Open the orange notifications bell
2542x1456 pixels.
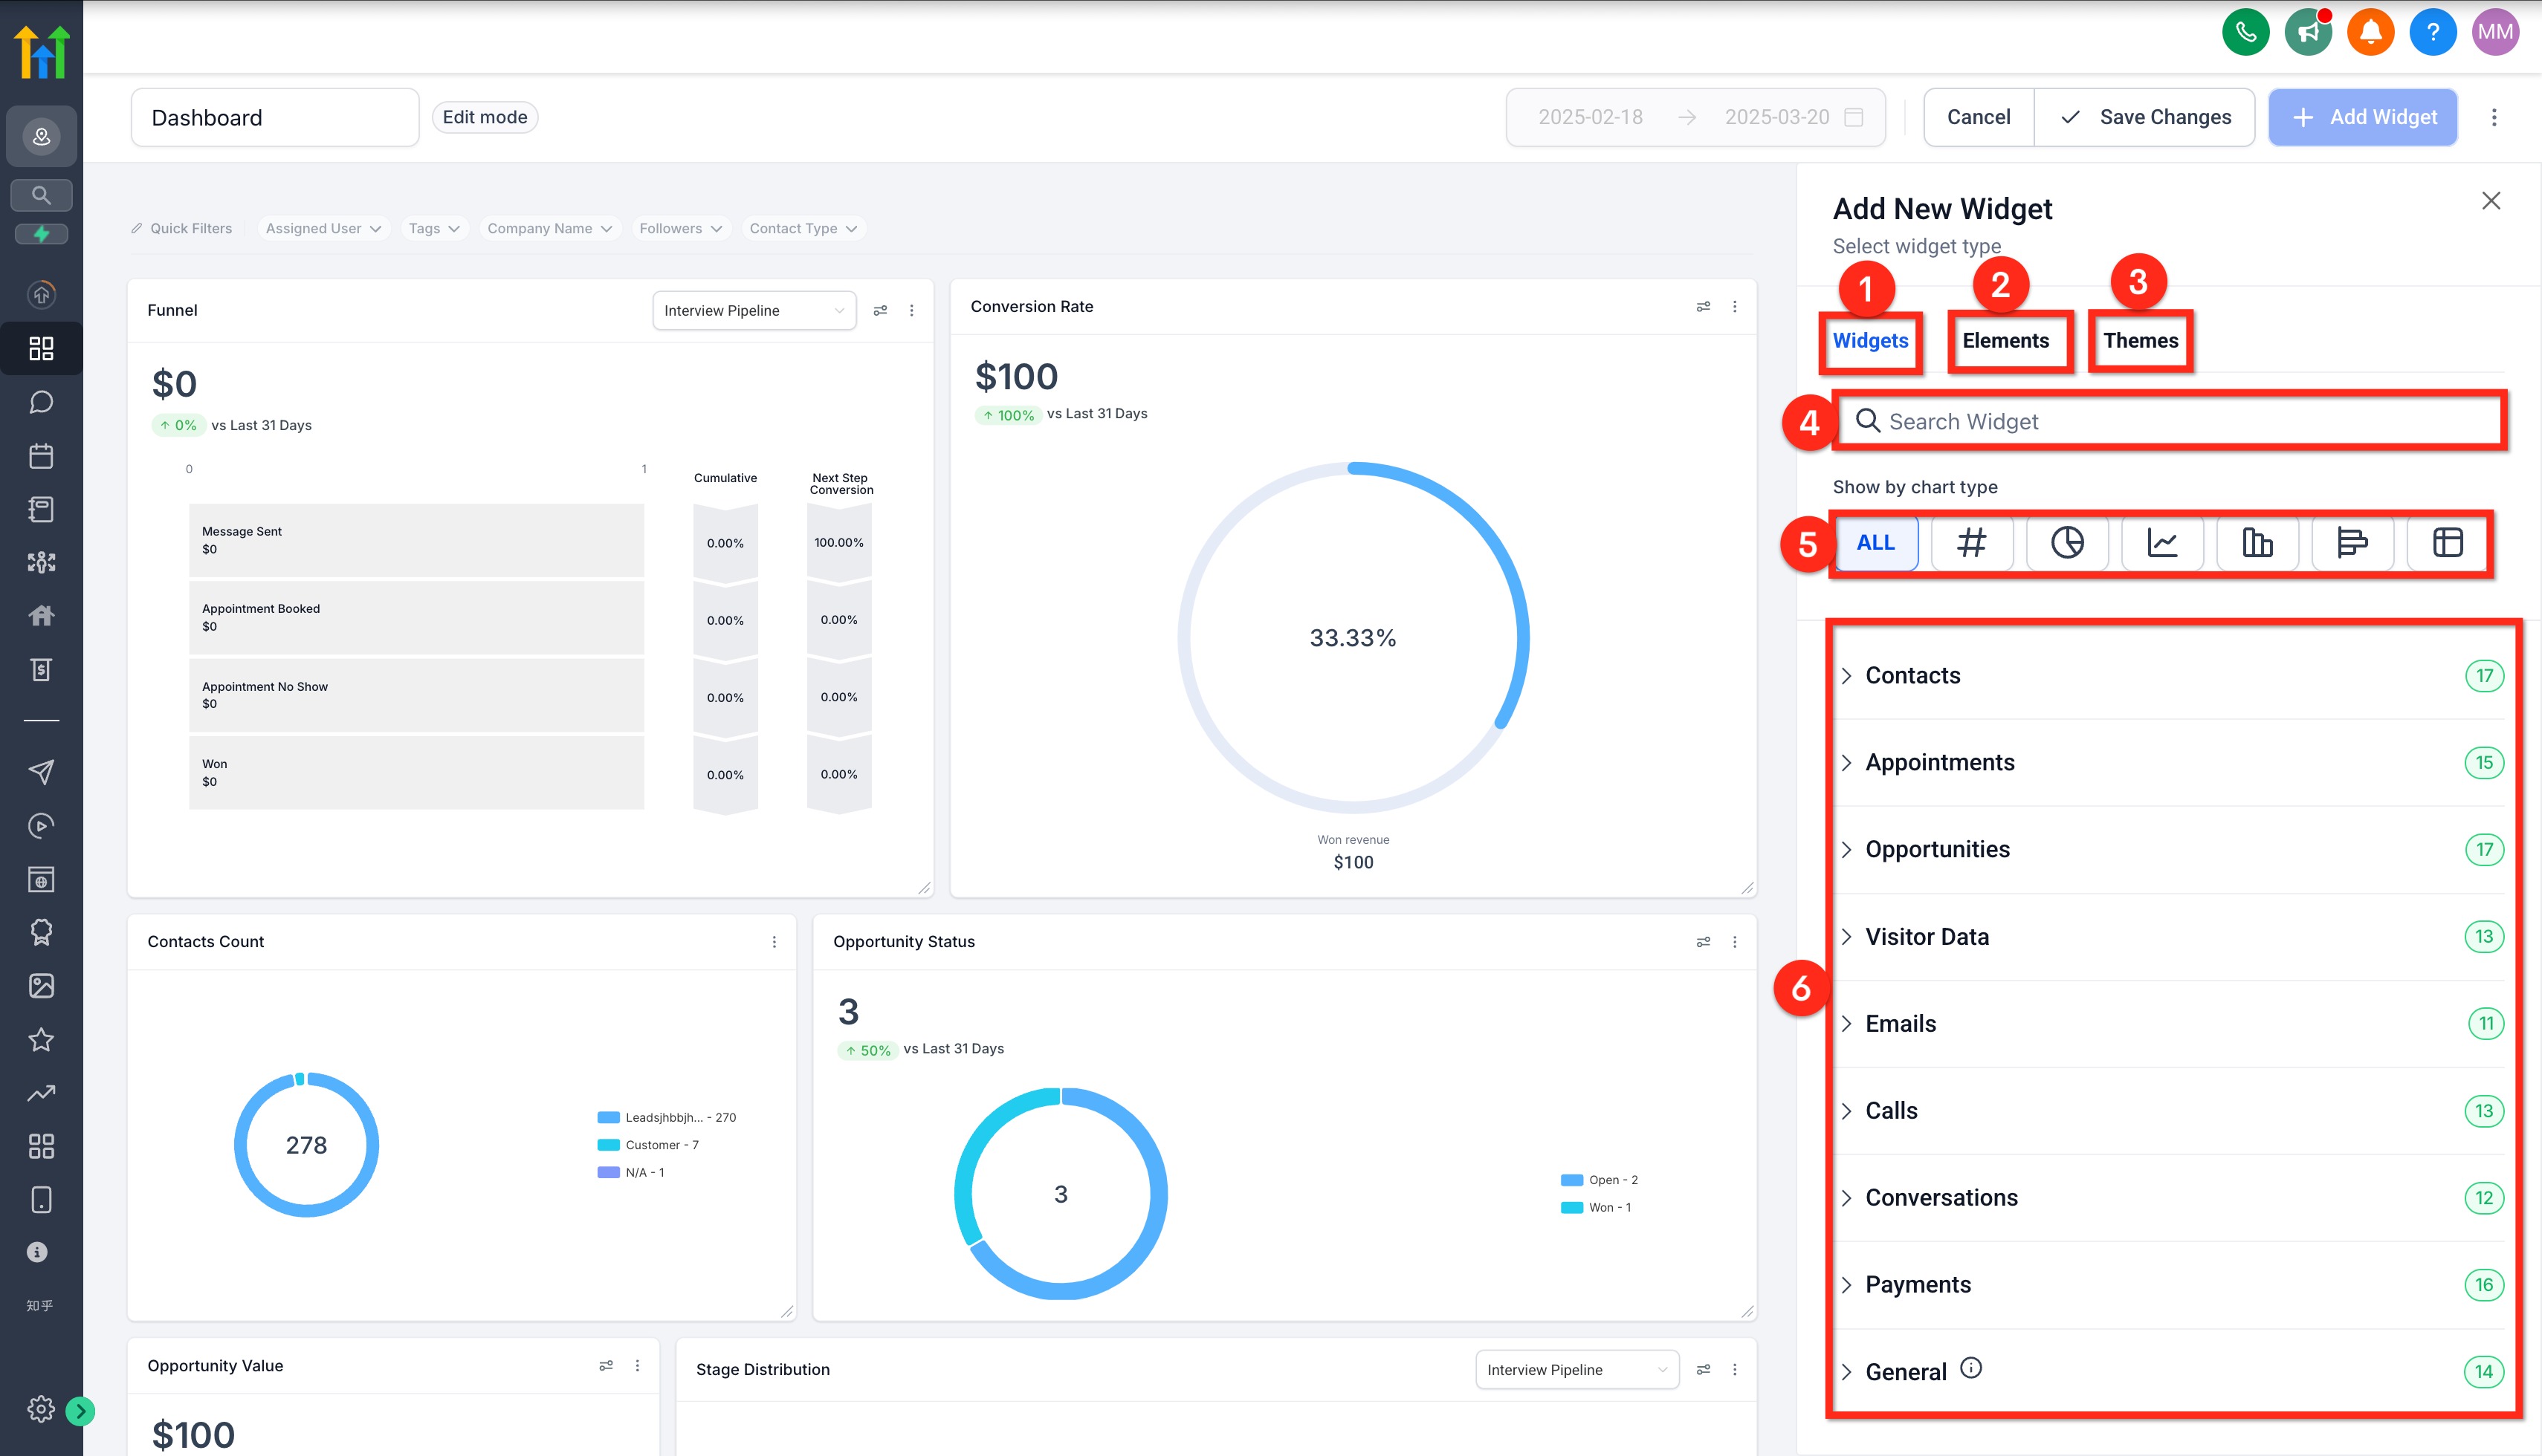click(x=2370, y=33)
